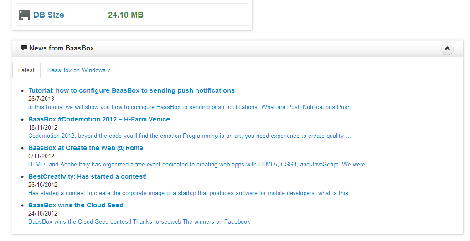
Task: Click the DB Size label
Action: (x=49, y=15)
